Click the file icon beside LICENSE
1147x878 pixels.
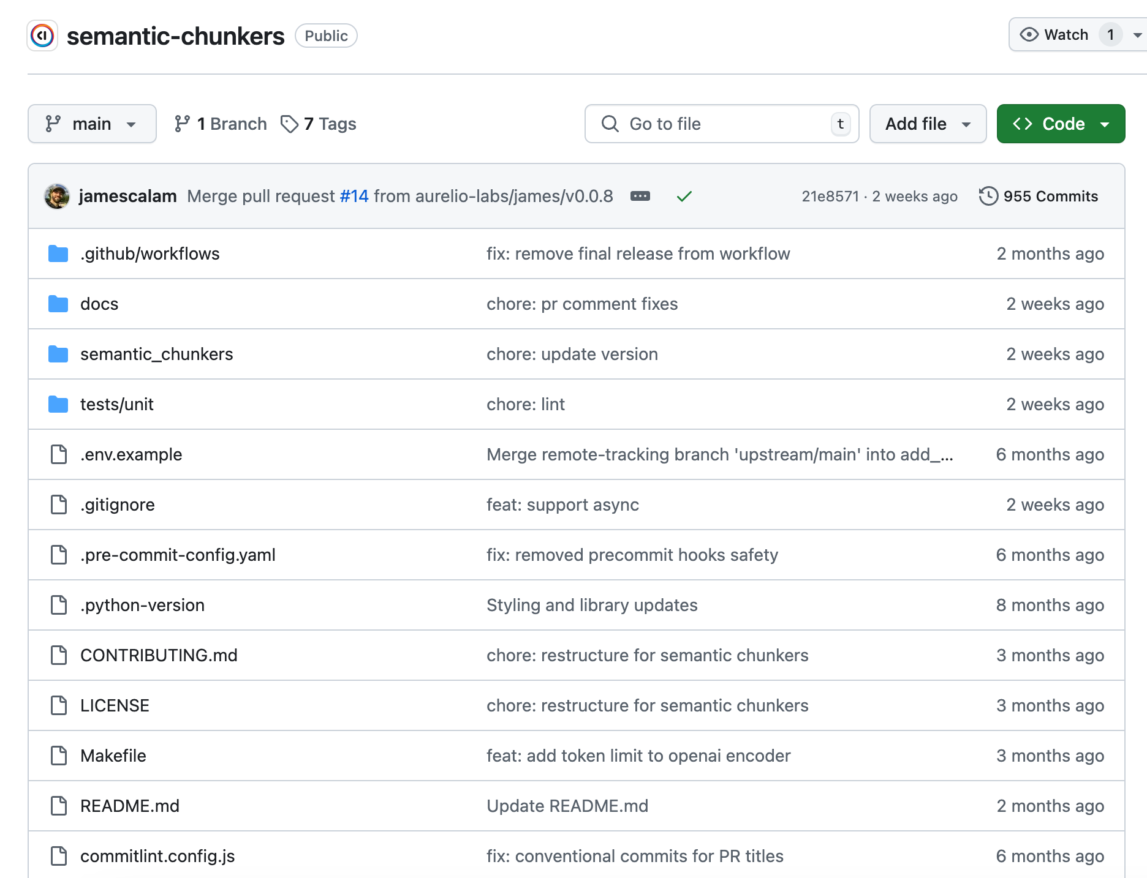[x=59, y=705]
